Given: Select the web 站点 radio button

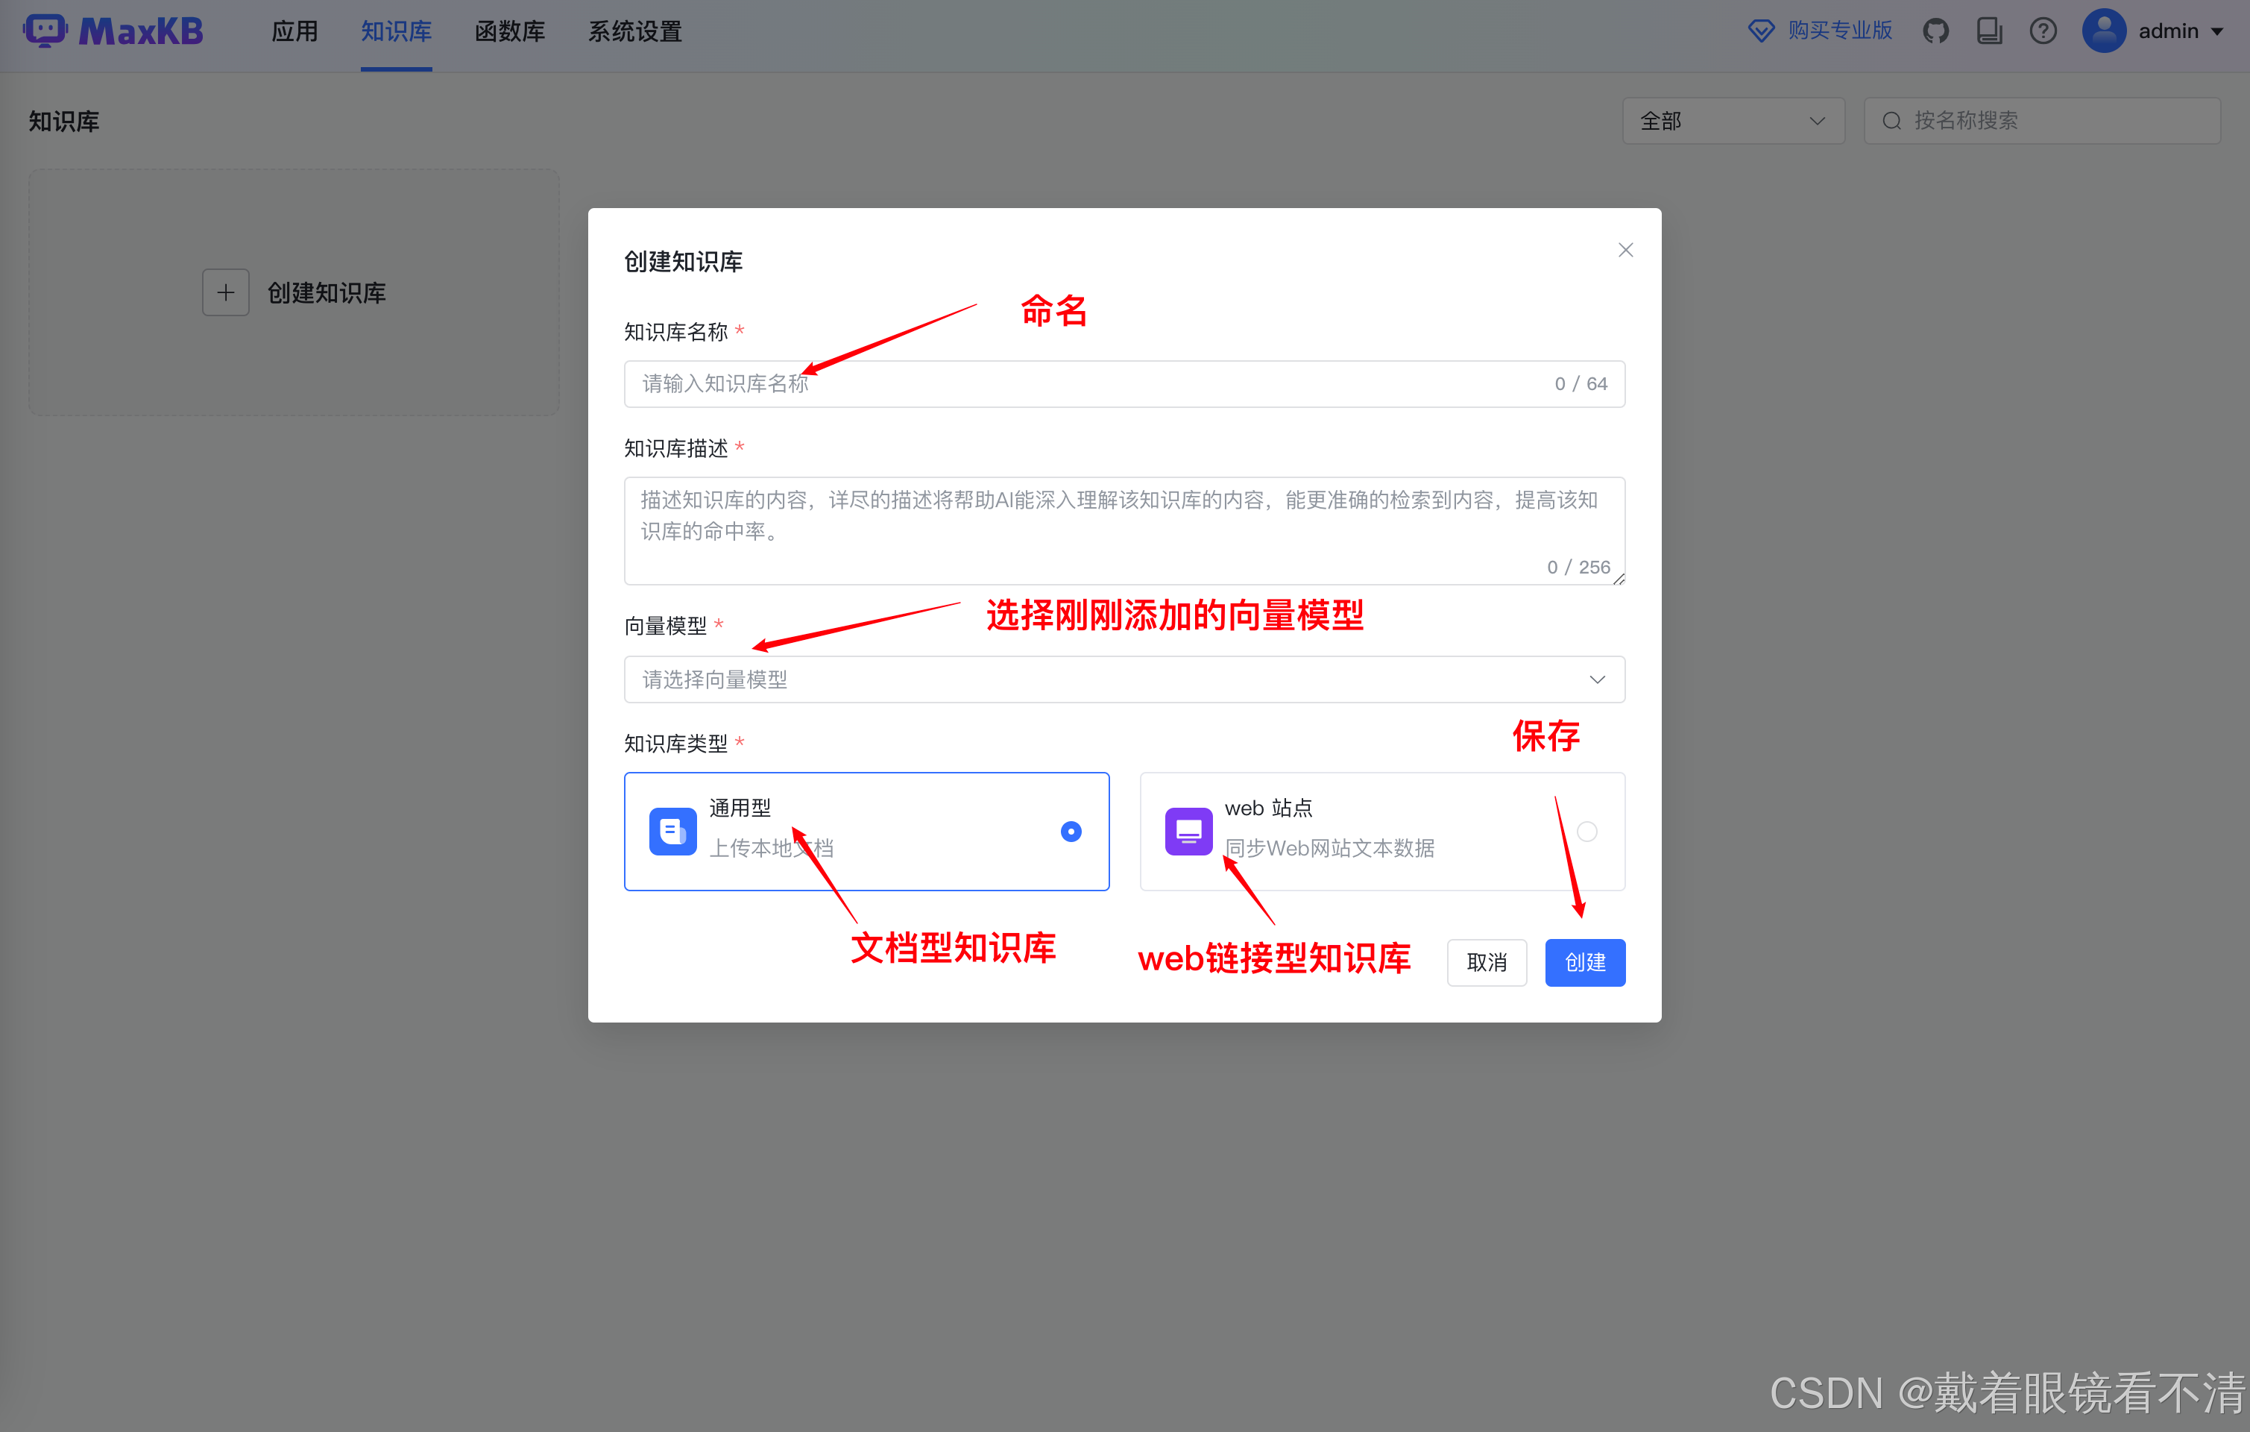Looking at the screenshot, I should (x=1586, y=831).
